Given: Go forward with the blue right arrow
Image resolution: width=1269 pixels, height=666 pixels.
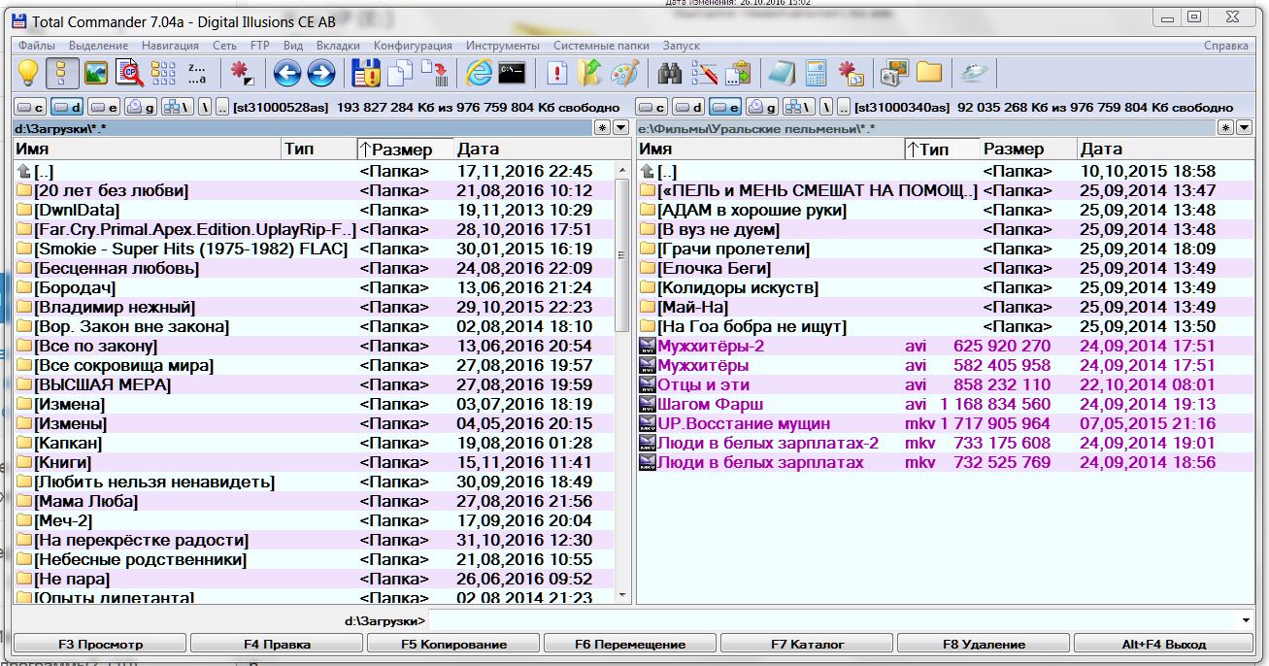Looking at the screenshot, I should (x=320, y=73).
